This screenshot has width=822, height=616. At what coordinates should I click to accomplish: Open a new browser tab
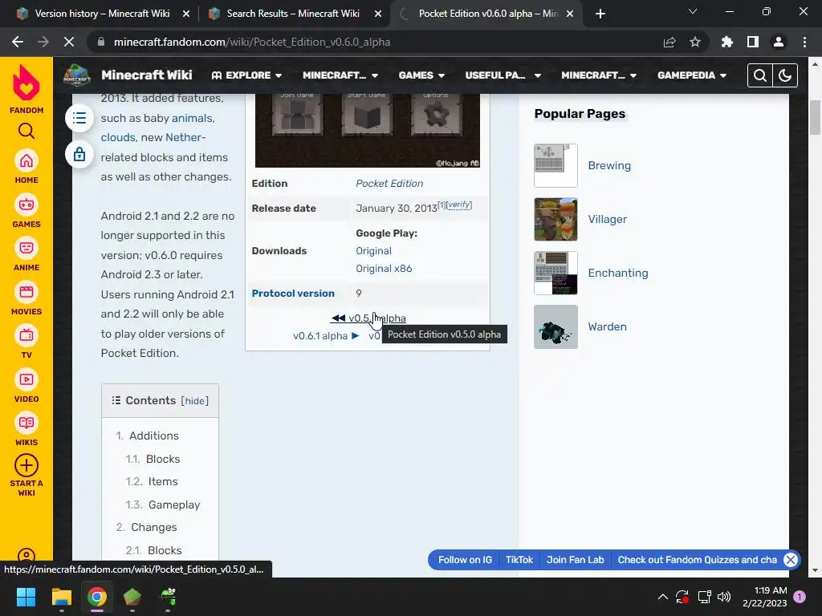pyautogui.click(x=600, y=14)
